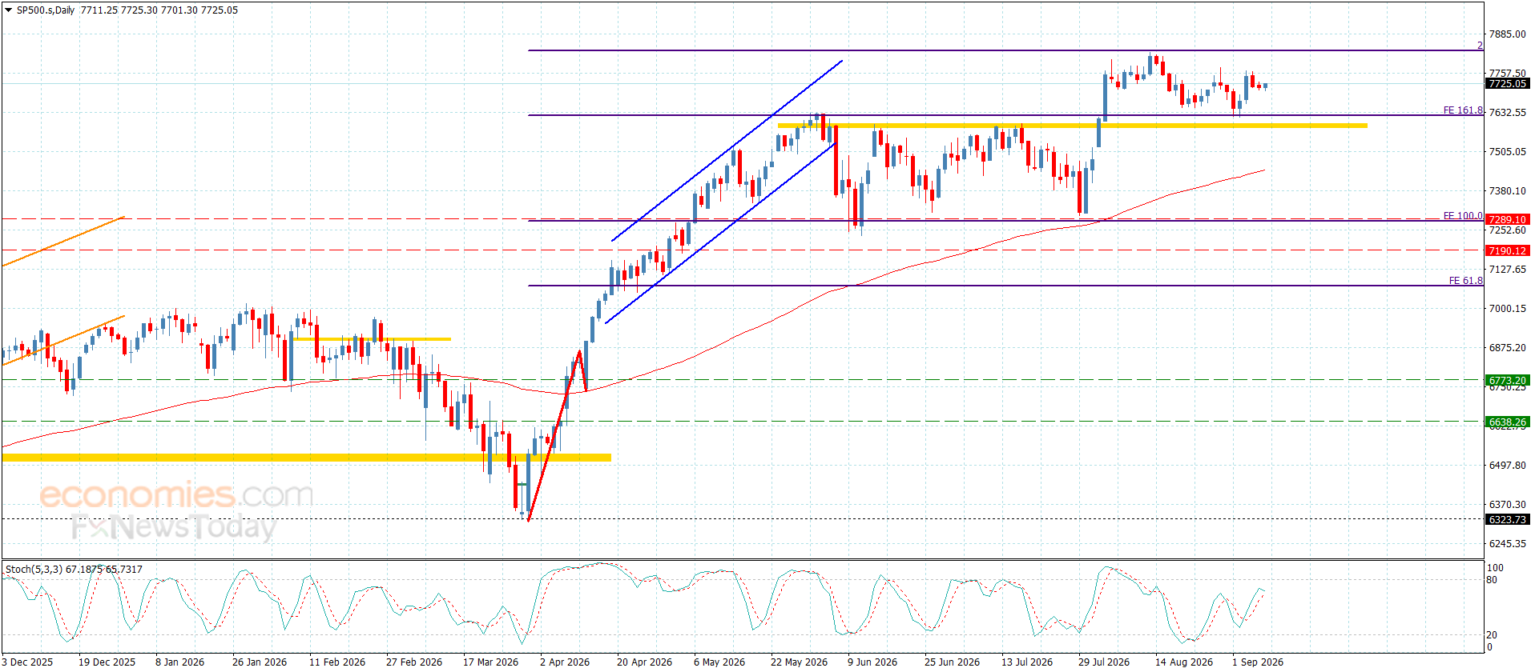Select the red price tag 7190.12

[x=1507, y=250]
